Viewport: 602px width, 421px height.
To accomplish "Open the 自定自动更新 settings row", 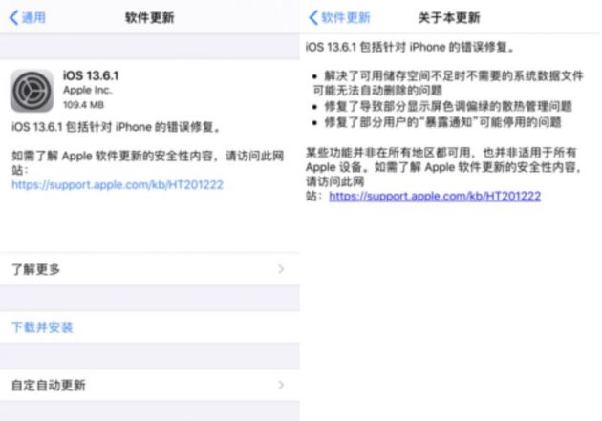I will click(x=150, y=386).
